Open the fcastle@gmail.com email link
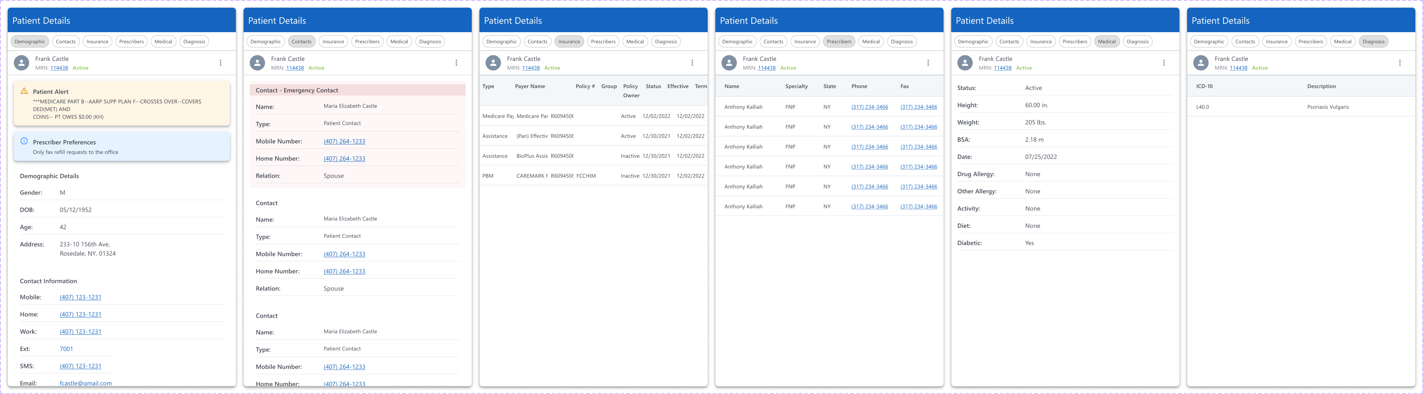Screen dimensions: 1423x394 (x=86, y=383)
